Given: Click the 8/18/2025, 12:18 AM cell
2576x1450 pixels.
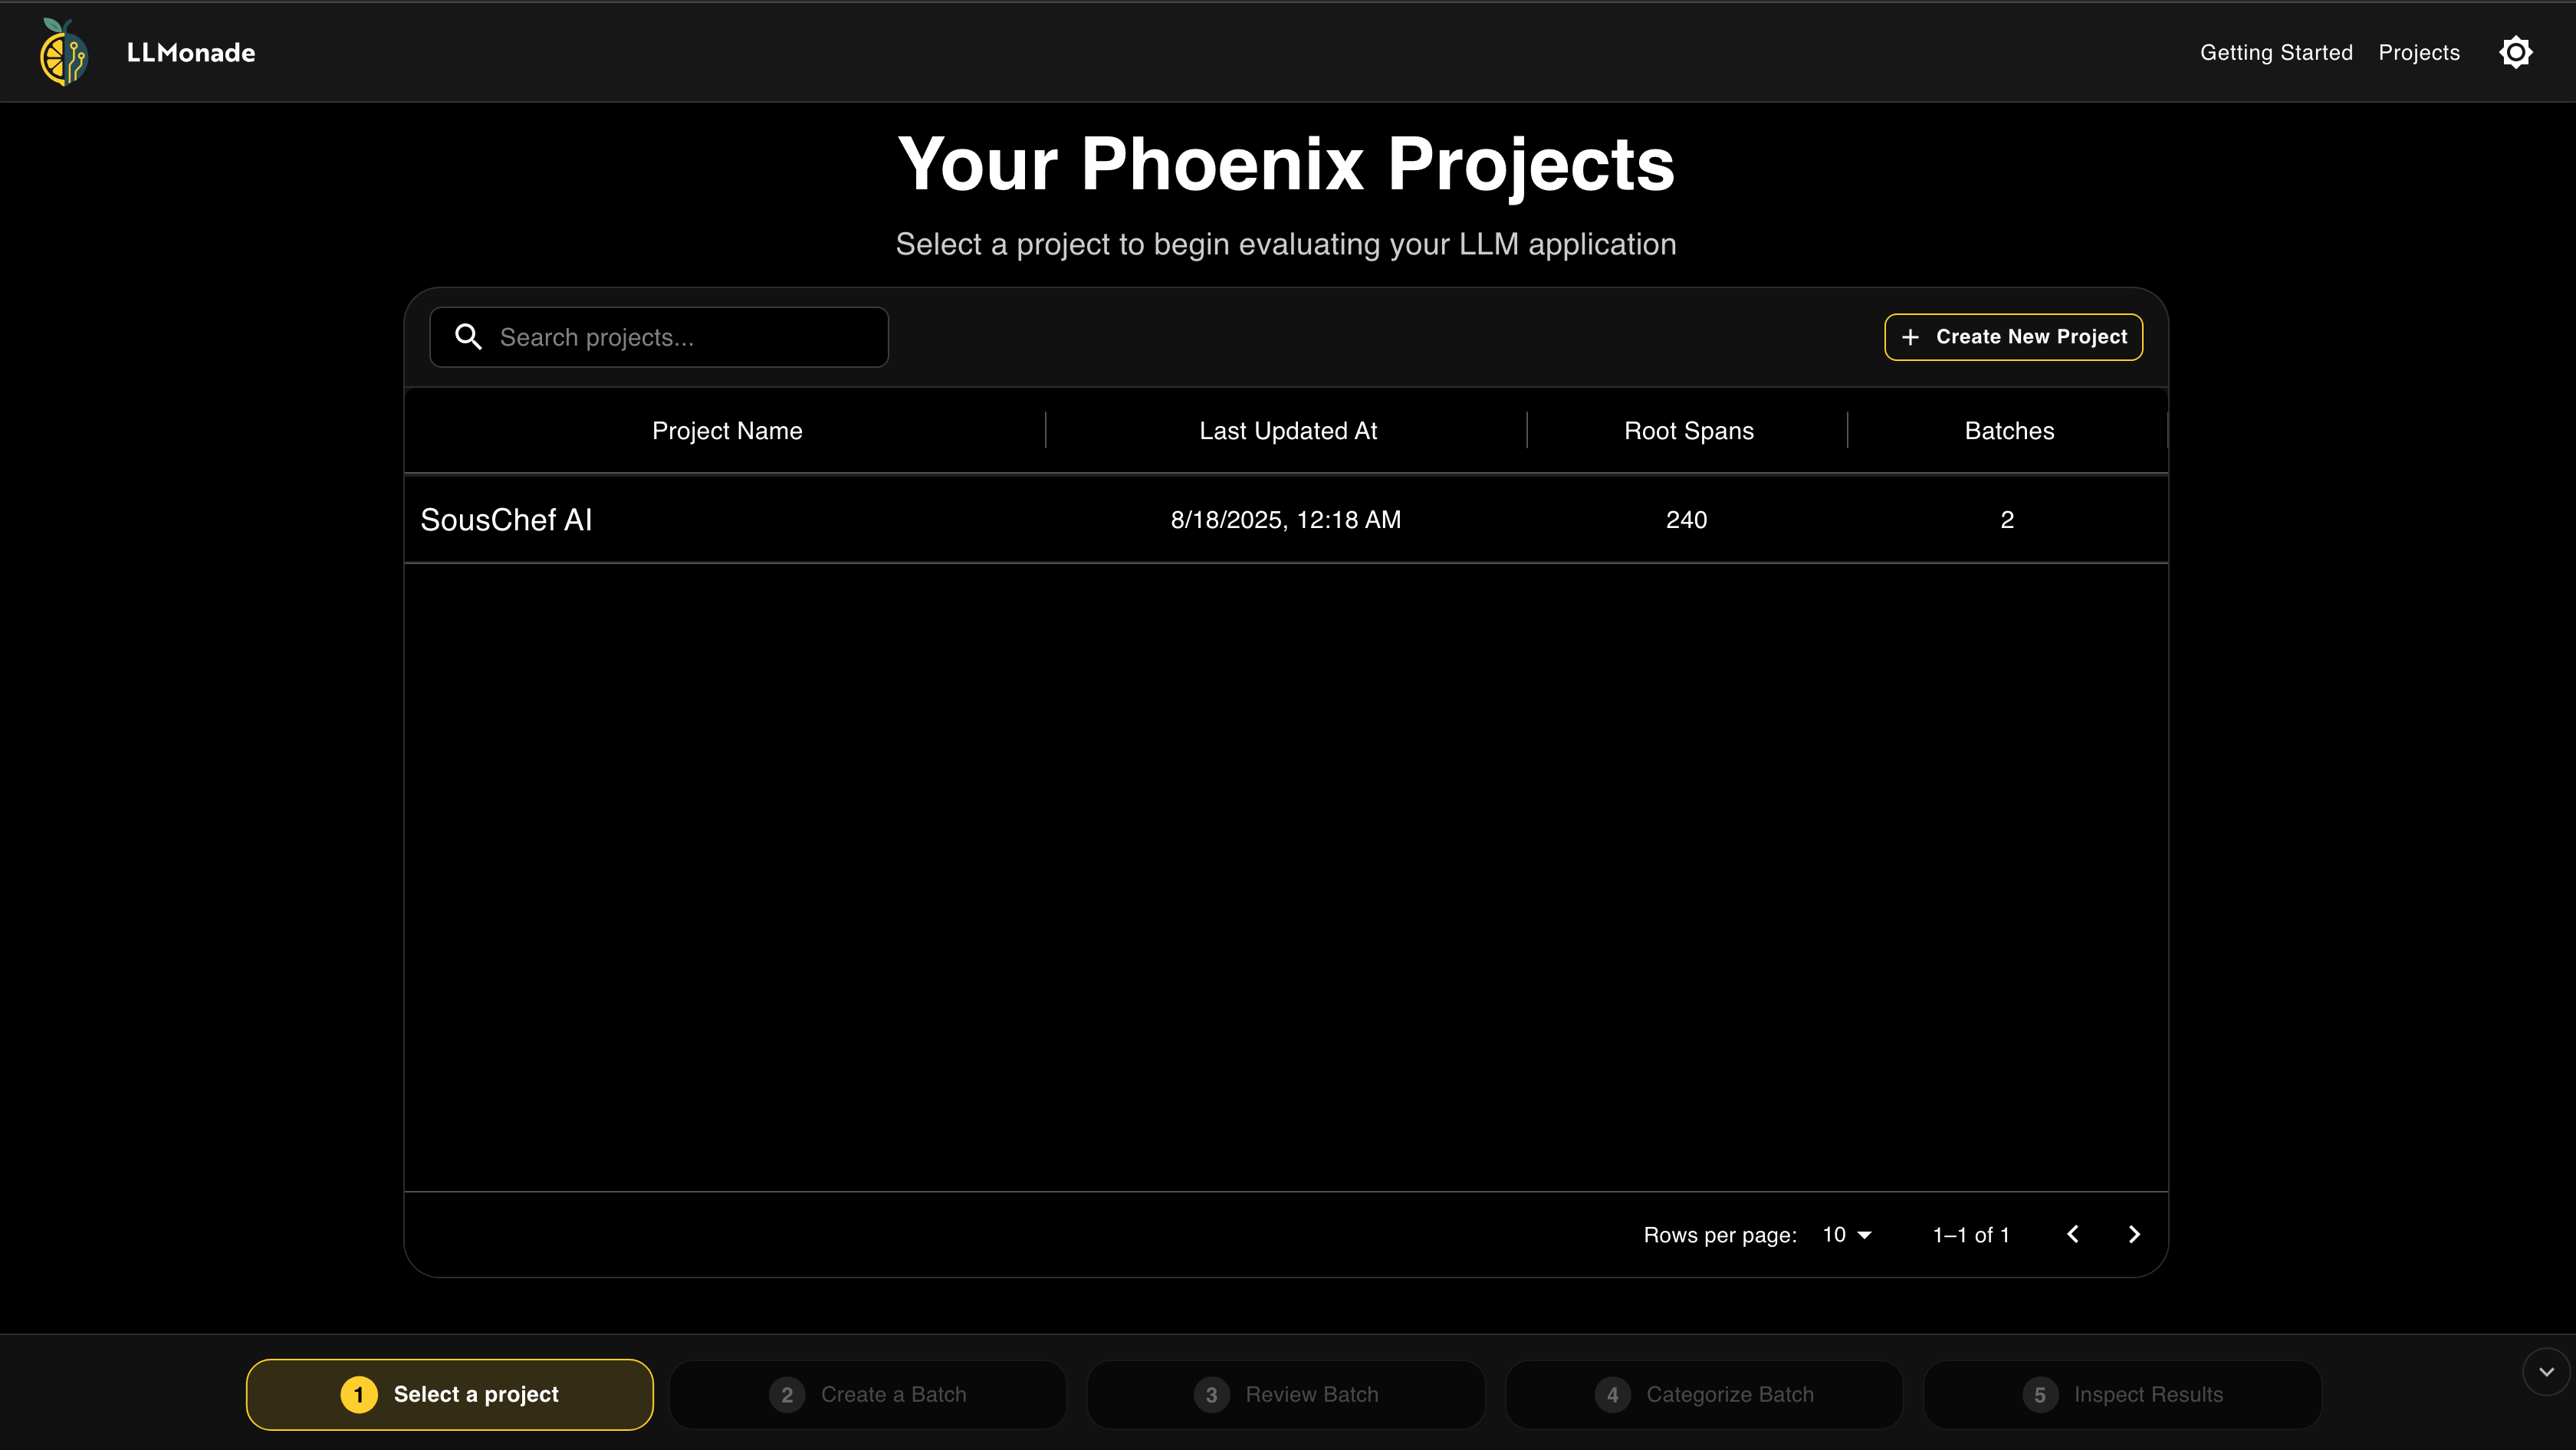Looking at the screenshot, I should [1286, 520].
